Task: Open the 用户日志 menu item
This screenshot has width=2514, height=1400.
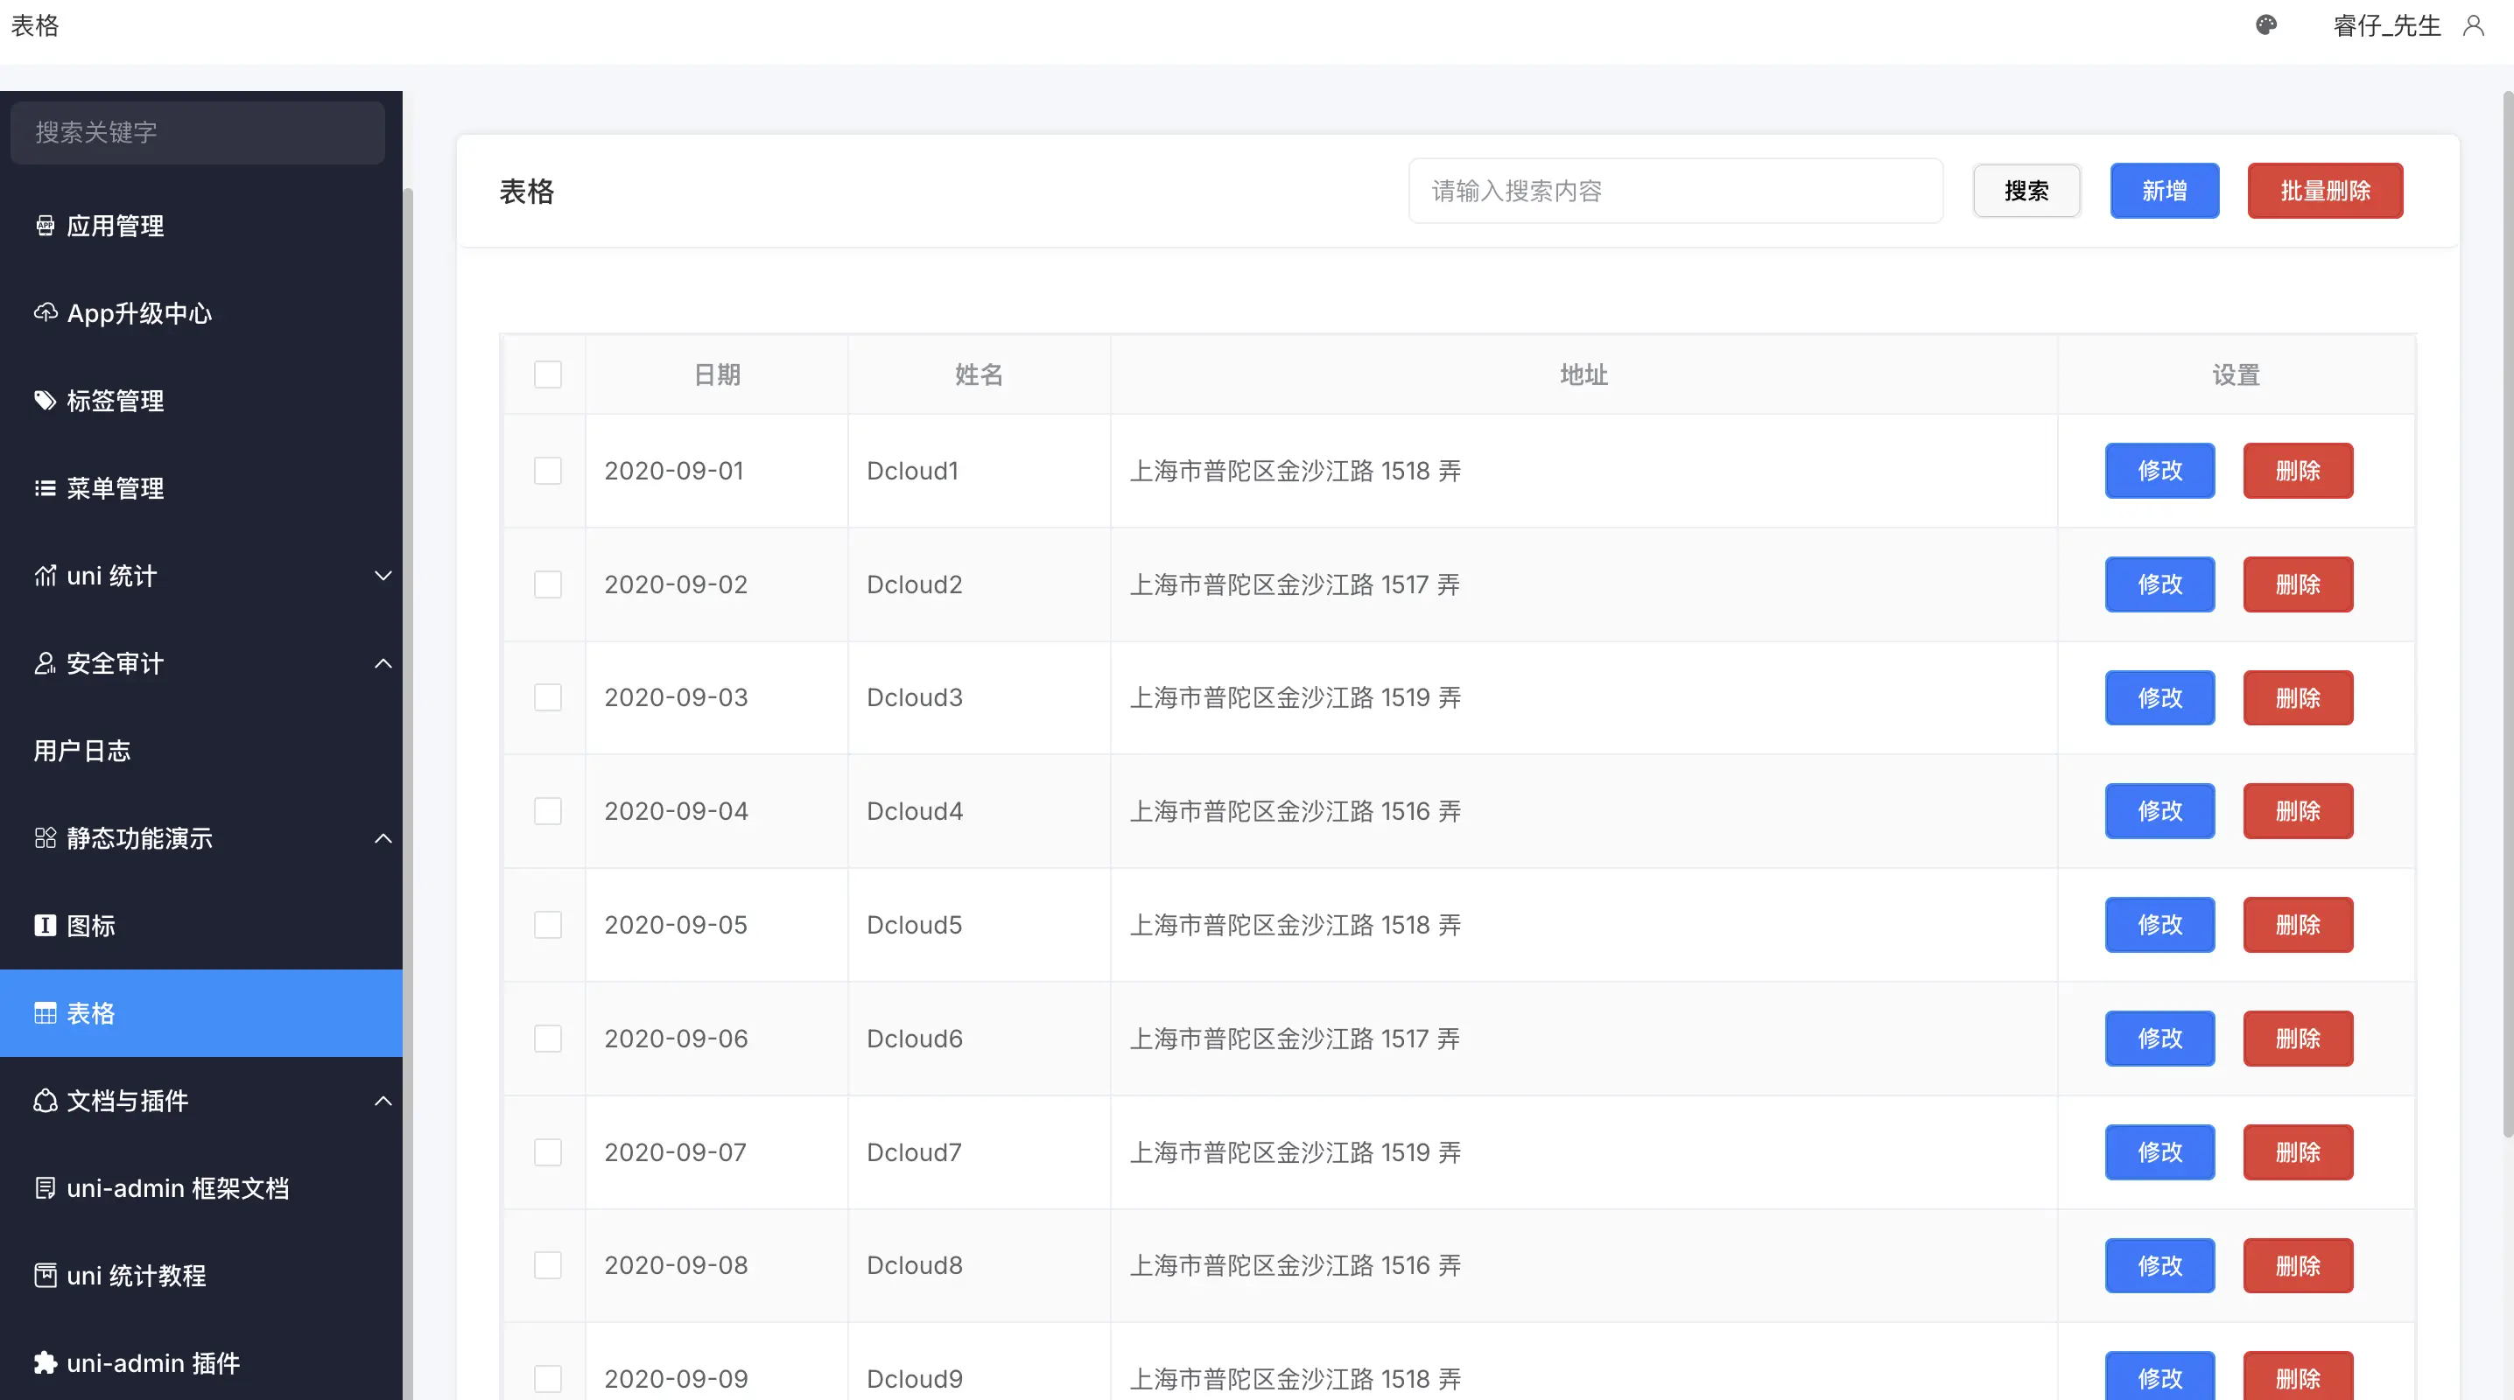Action: pyautogui.click(x=82, y=750)
